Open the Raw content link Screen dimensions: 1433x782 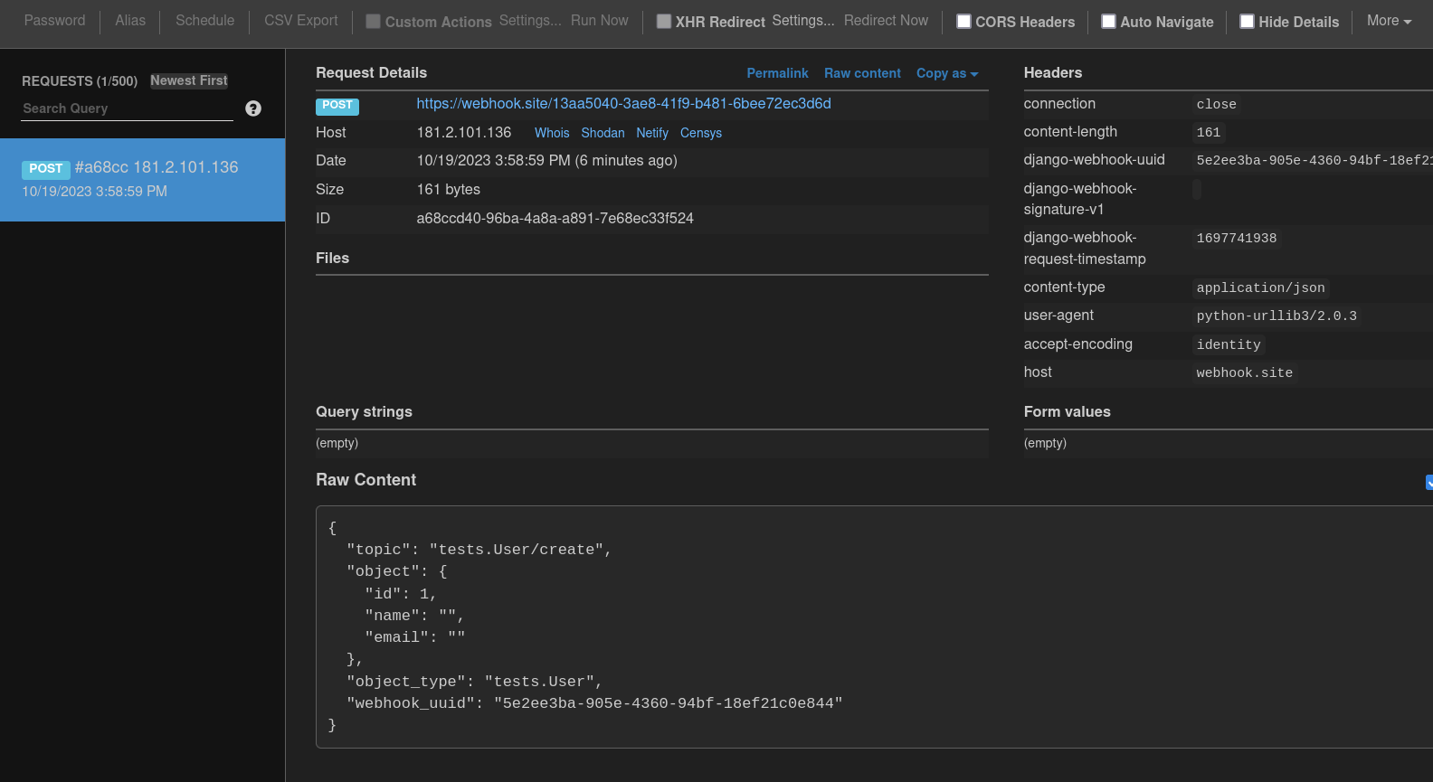click(862, 73)
